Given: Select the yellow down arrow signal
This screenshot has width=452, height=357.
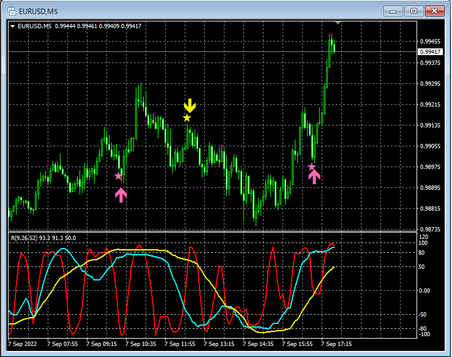Looking at the screenshot, I should 190,105.
